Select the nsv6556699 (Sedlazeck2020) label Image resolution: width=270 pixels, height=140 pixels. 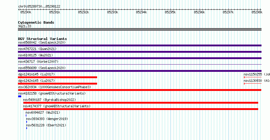point(42,68)
